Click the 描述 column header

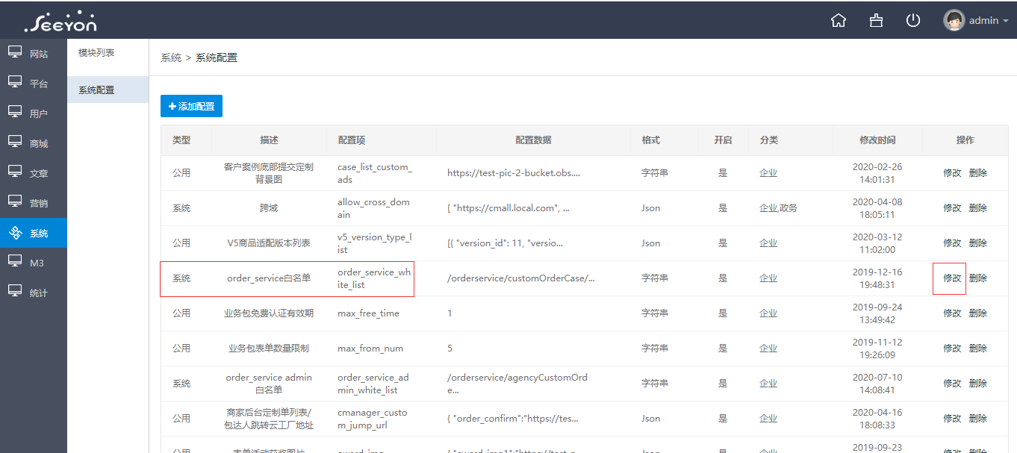pos(269,140)
